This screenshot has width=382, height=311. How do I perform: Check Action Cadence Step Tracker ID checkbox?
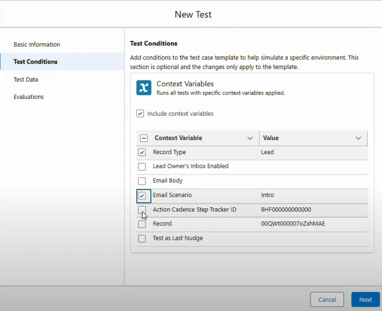[x=142, y=210]
